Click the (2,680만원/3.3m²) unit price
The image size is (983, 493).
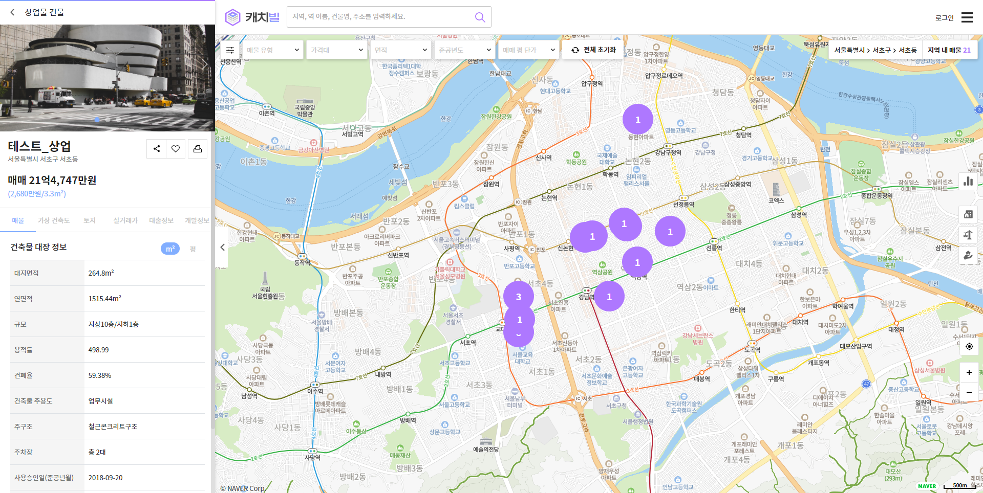point(37,194)
